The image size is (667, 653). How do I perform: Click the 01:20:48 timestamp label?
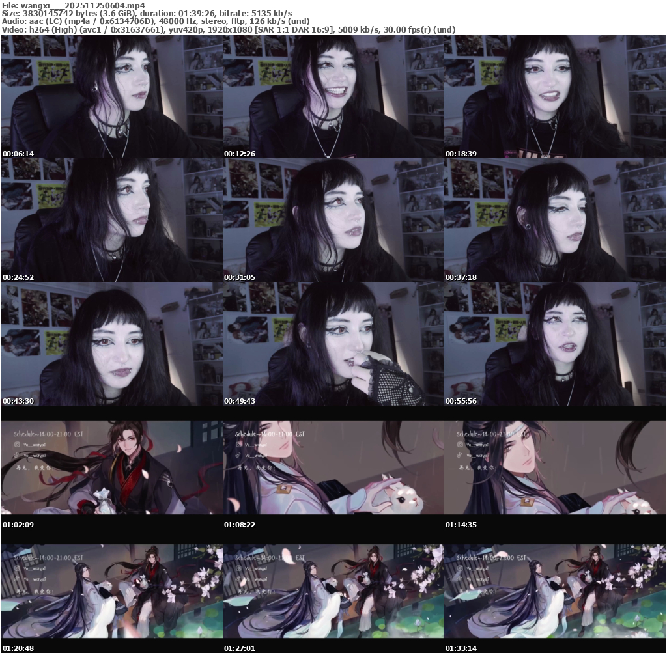(18, 648)
